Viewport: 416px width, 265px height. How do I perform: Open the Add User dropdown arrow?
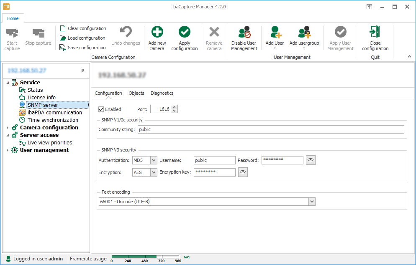coord(275,48)
